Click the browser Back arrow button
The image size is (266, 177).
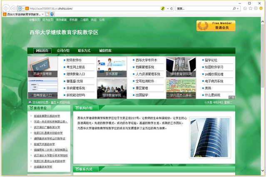pyautogui.click(x=6, y=8)
